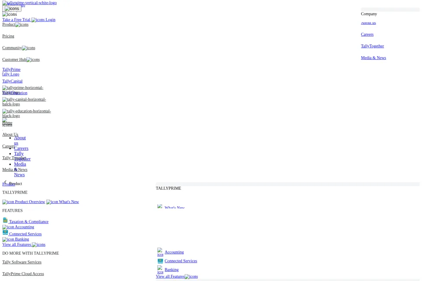Viewport: 422px width, 281px height.
Task: Click the Banking icon in the middle TALLYPRIME panel
Action: pos(160,270)
